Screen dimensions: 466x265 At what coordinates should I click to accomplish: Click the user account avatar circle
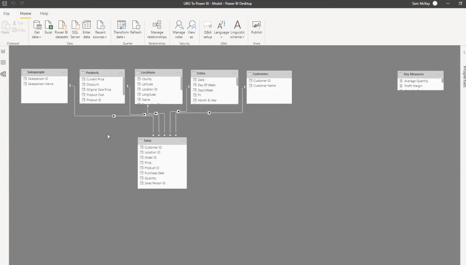435,4
